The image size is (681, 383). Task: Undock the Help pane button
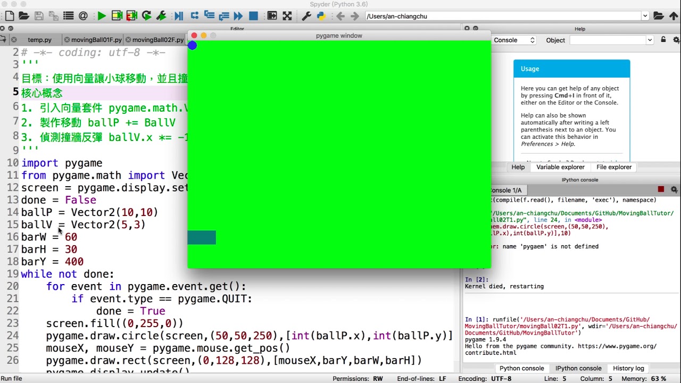point(476,29)
